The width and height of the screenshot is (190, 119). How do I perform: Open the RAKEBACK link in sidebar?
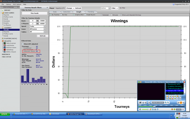(x=6, y=54)
